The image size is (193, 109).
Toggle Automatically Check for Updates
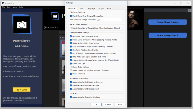[71, 97]
